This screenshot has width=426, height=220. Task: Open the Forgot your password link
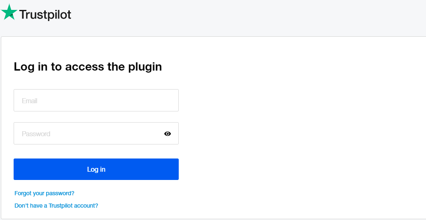[44, 193]
